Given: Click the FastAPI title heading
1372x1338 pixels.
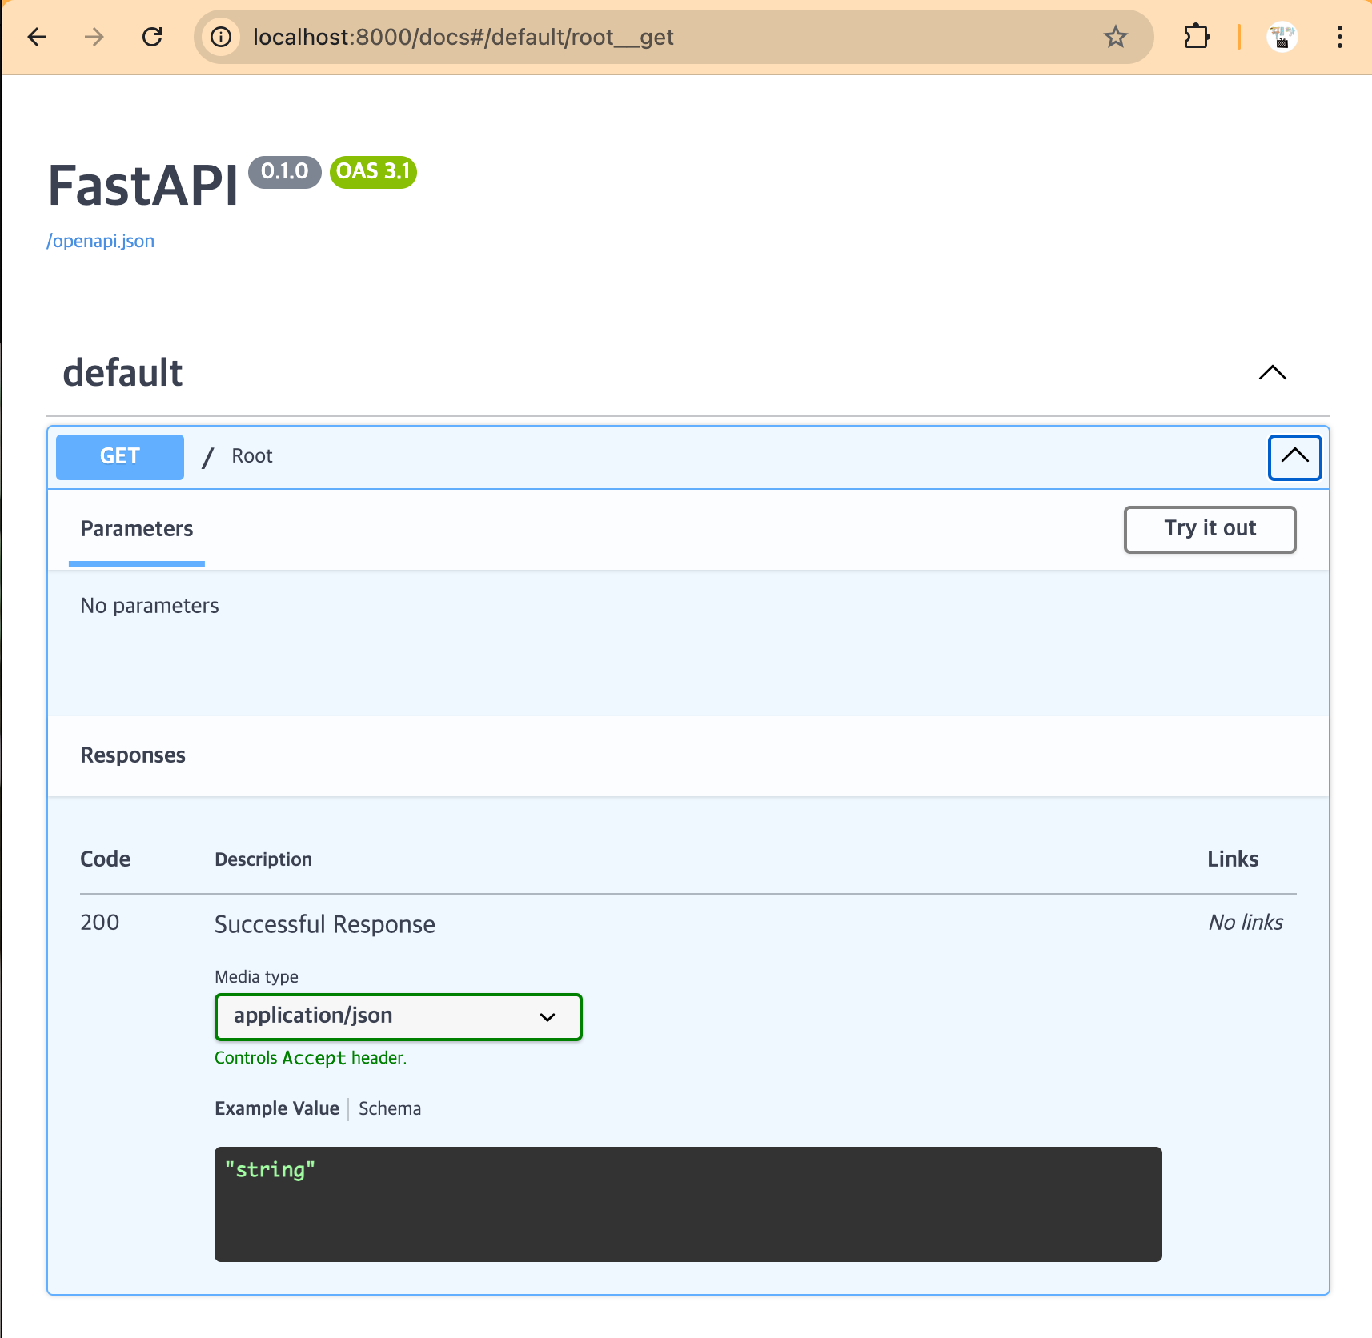Looking at the screenshot, I should tap(143, 186).
